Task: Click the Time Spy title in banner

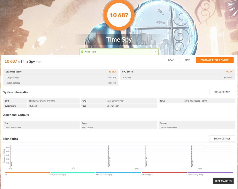Action: (119, 39)
